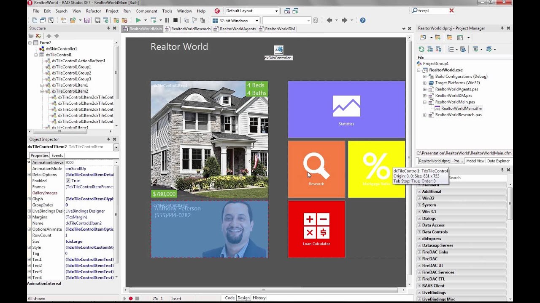Open the Default Layout dropdown

tap(276, 11)
